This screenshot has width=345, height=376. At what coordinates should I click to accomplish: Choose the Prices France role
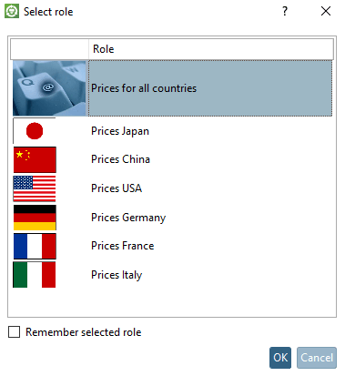123,246
